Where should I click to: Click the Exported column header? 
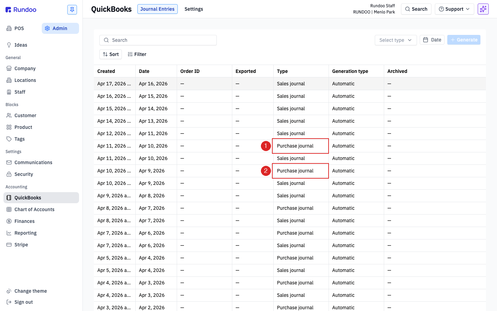point(253,71)
